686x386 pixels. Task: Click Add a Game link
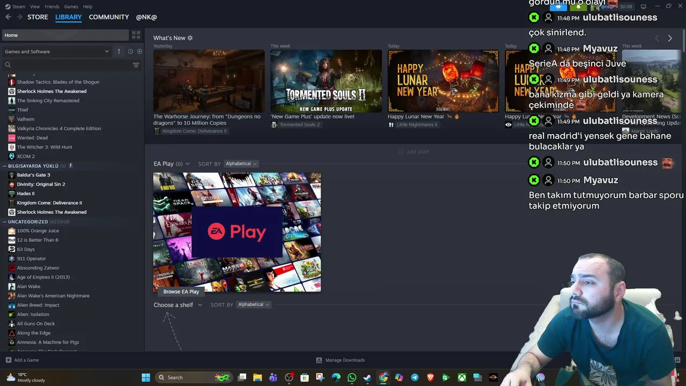tap(26, 360)
